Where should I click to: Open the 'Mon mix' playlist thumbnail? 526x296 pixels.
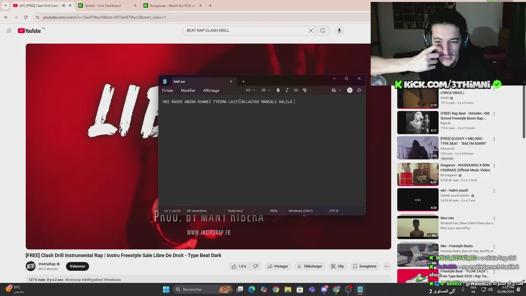coord(418,227)
